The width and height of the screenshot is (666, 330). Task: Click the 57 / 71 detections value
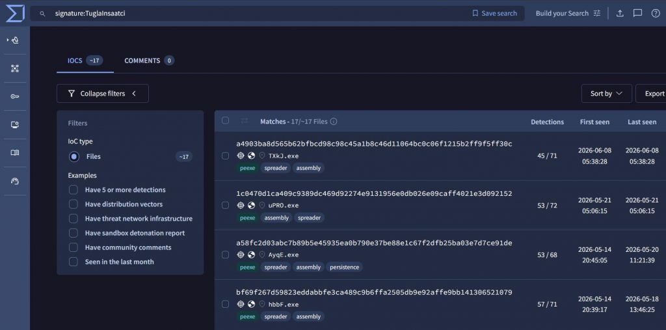pos(547,304)
